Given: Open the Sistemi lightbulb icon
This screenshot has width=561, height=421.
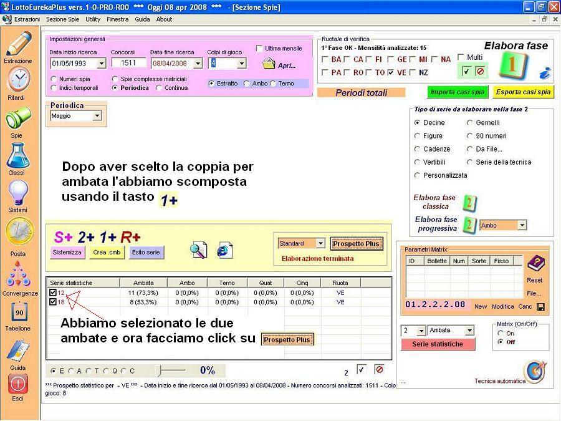Looking at the screenshot, I should (x=18, y=193).
